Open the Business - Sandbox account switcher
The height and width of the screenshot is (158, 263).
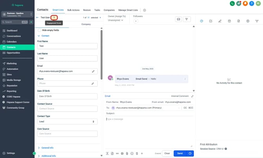click(17, 15)
